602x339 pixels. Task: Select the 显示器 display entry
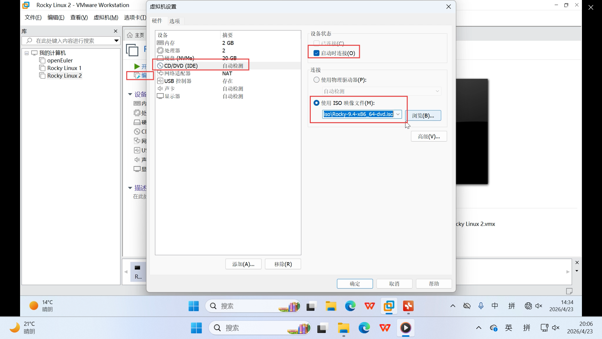(x=172, y=96)
